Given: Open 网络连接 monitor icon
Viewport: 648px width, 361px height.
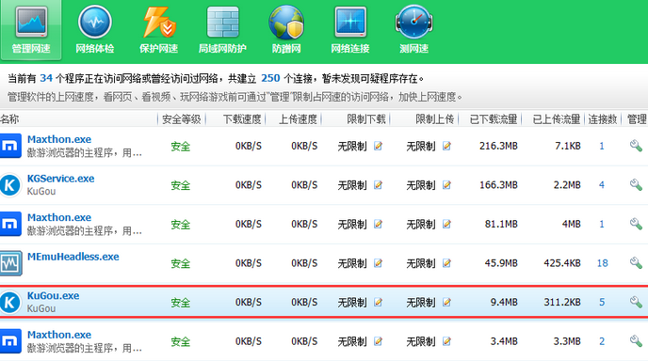Looking at the screenshot, I should (x=350, y=30).
